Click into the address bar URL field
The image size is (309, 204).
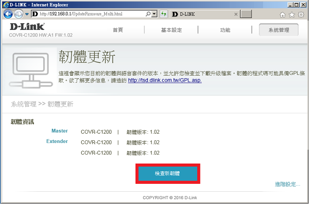click(x=93, y=14)
